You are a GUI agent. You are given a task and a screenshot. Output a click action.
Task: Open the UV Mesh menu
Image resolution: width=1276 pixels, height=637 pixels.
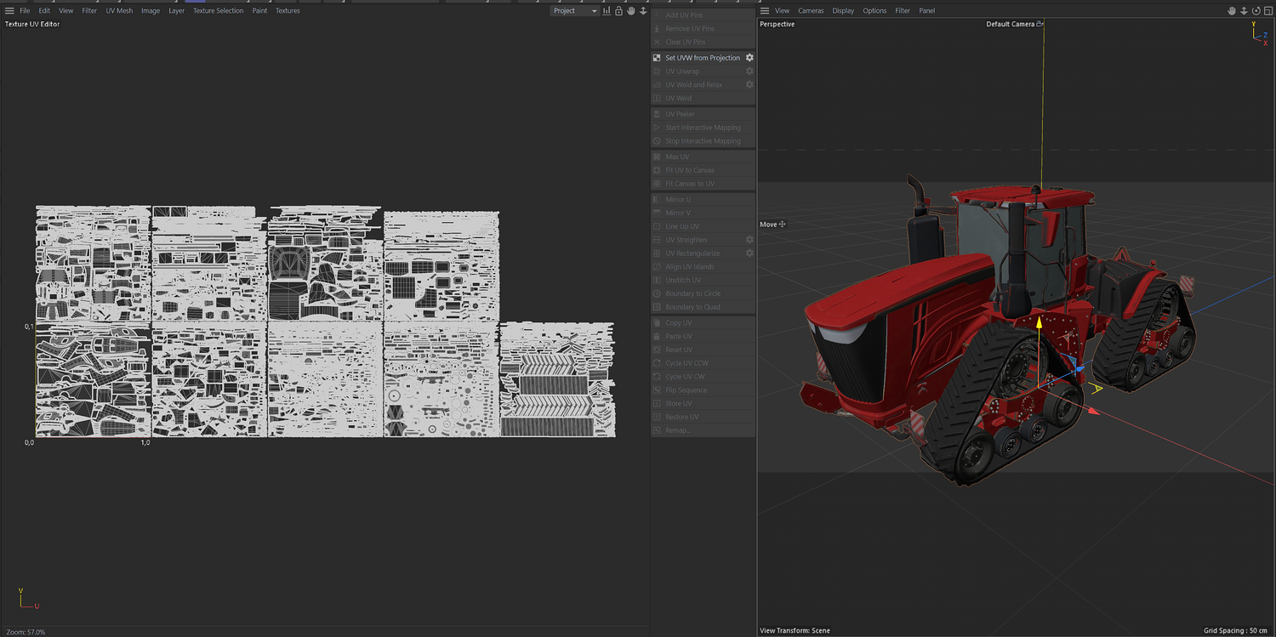tap(119, 11)
